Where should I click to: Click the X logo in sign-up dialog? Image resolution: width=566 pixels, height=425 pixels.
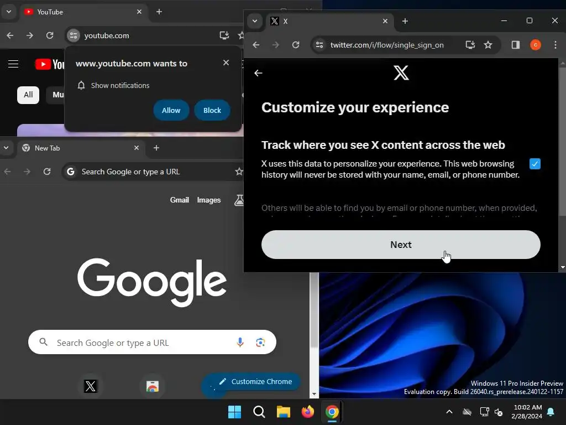click(401, 72)
